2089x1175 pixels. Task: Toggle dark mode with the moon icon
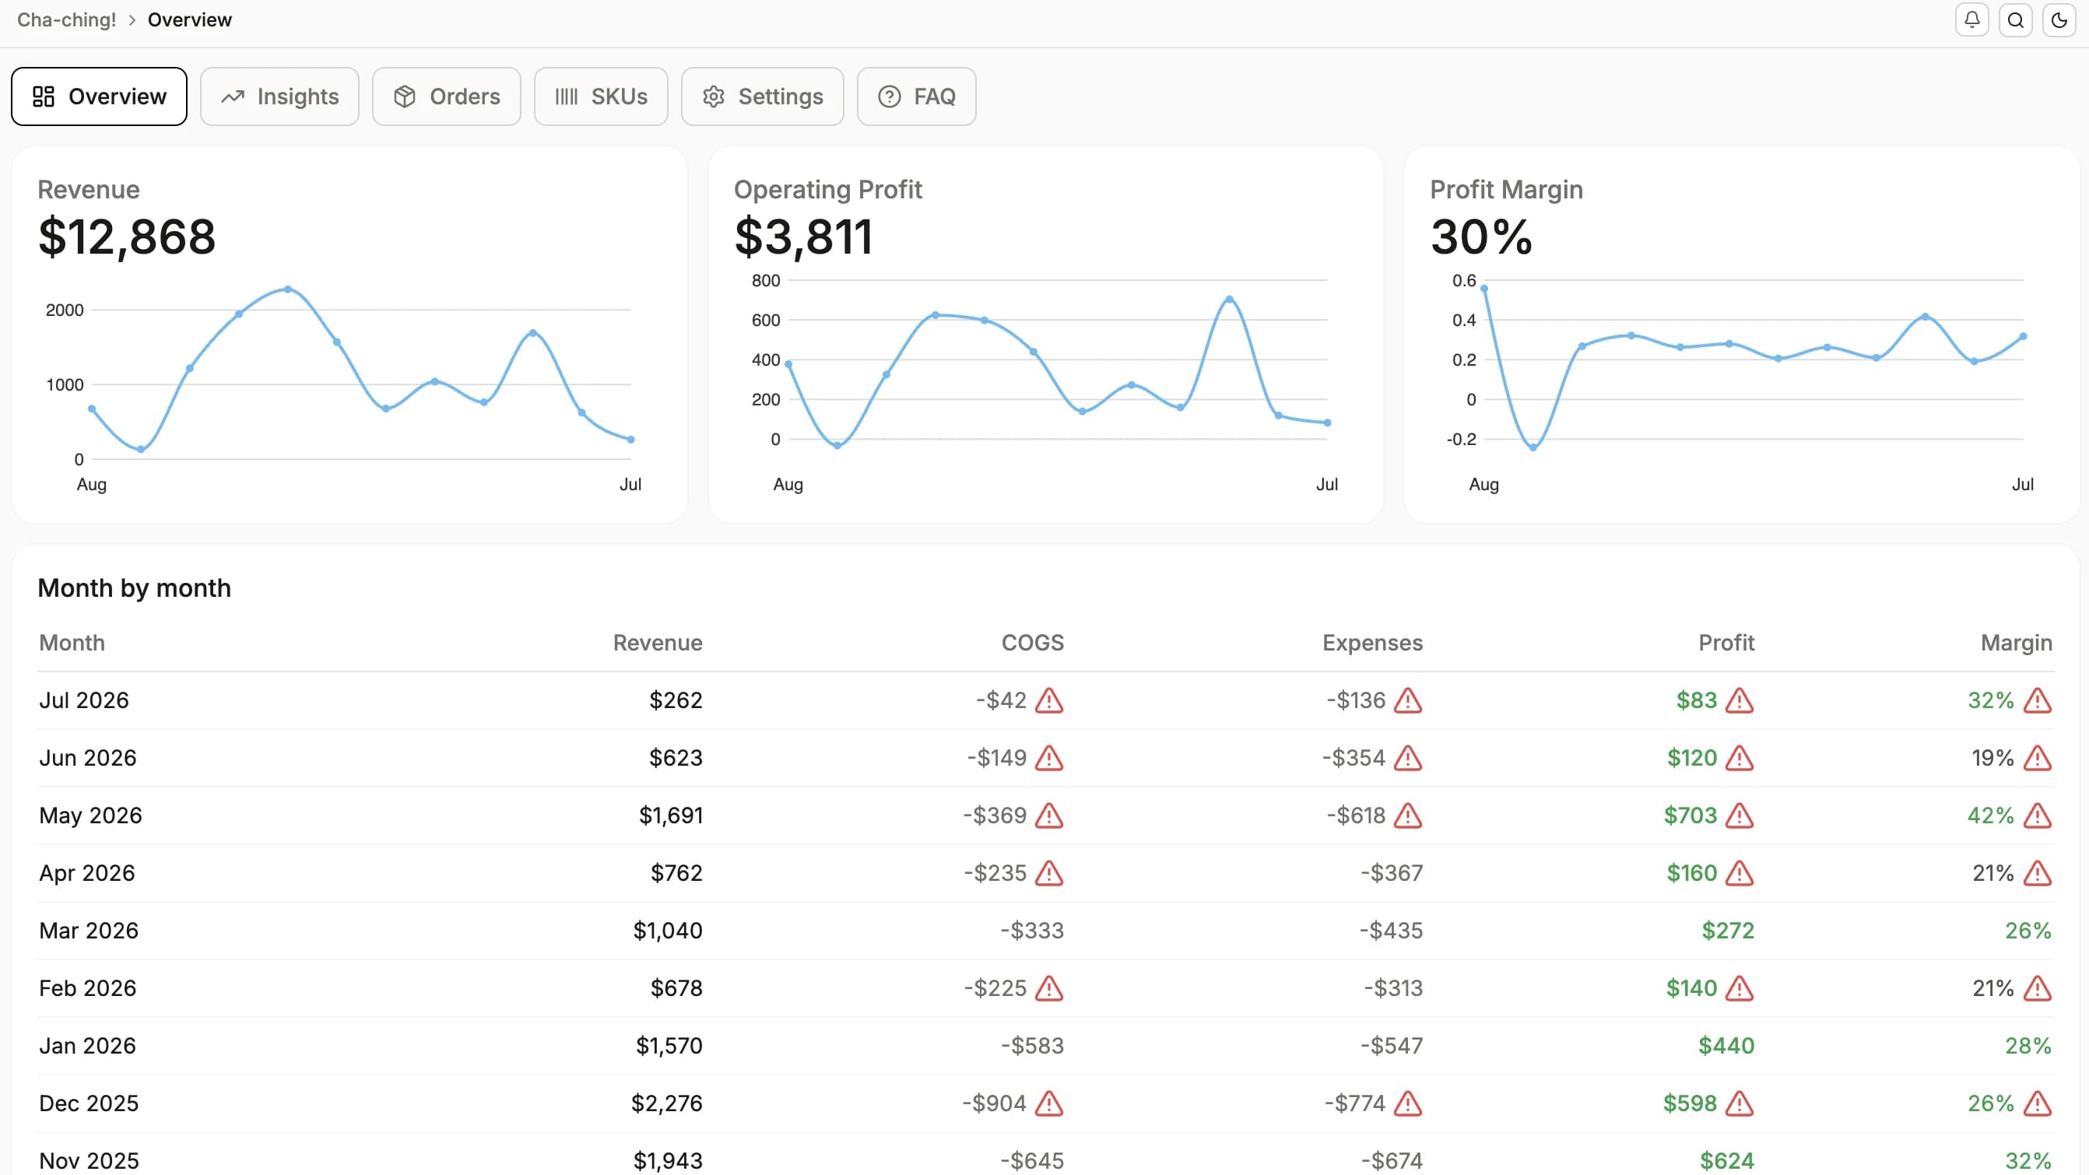pos(2059,19)
